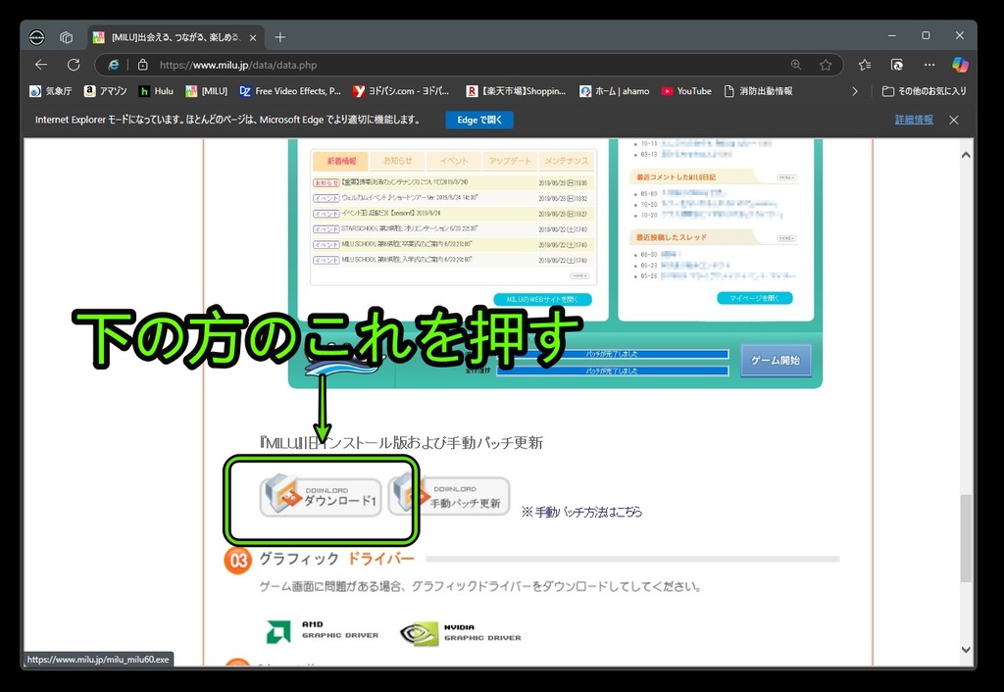Viewport: 1004px width, 692px height.
Task: Focus the address bar showing www.milu.jp
Action: tap(471, 65)
